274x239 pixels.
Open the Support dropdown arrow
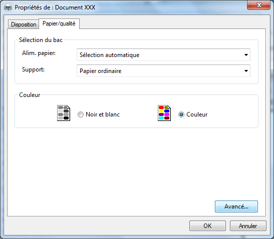click(x=246, y=71)
